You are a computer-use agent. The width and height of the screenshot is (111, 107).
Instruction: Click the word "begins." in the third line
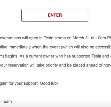tap(12, 56)
